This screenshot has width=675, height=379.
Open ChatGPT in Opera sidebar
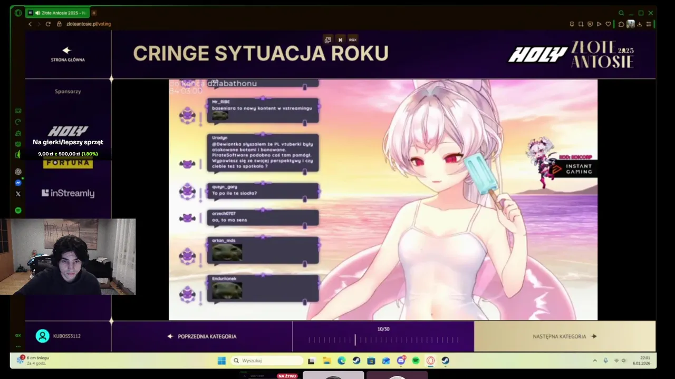18,172
